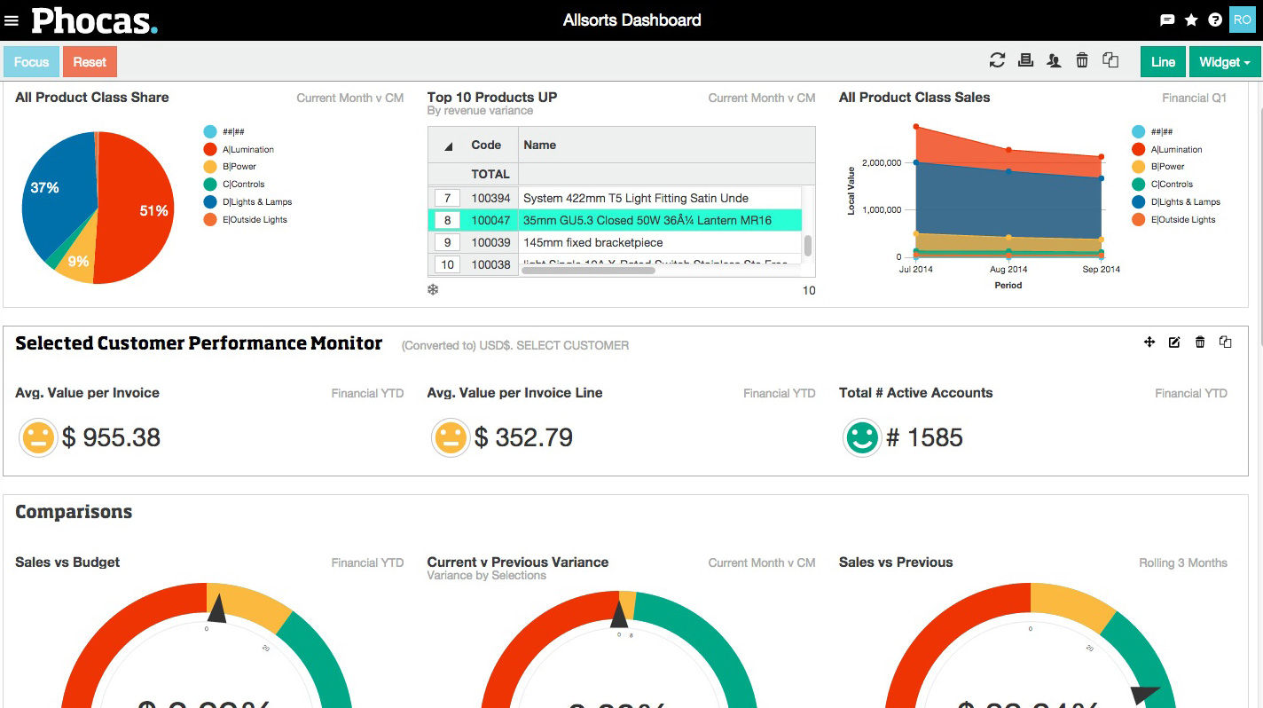This screenshot has height=708, width=1263.
Task: Open the share users icon in toolbar
Action: pyautogui.click(x=1054, y=60)
